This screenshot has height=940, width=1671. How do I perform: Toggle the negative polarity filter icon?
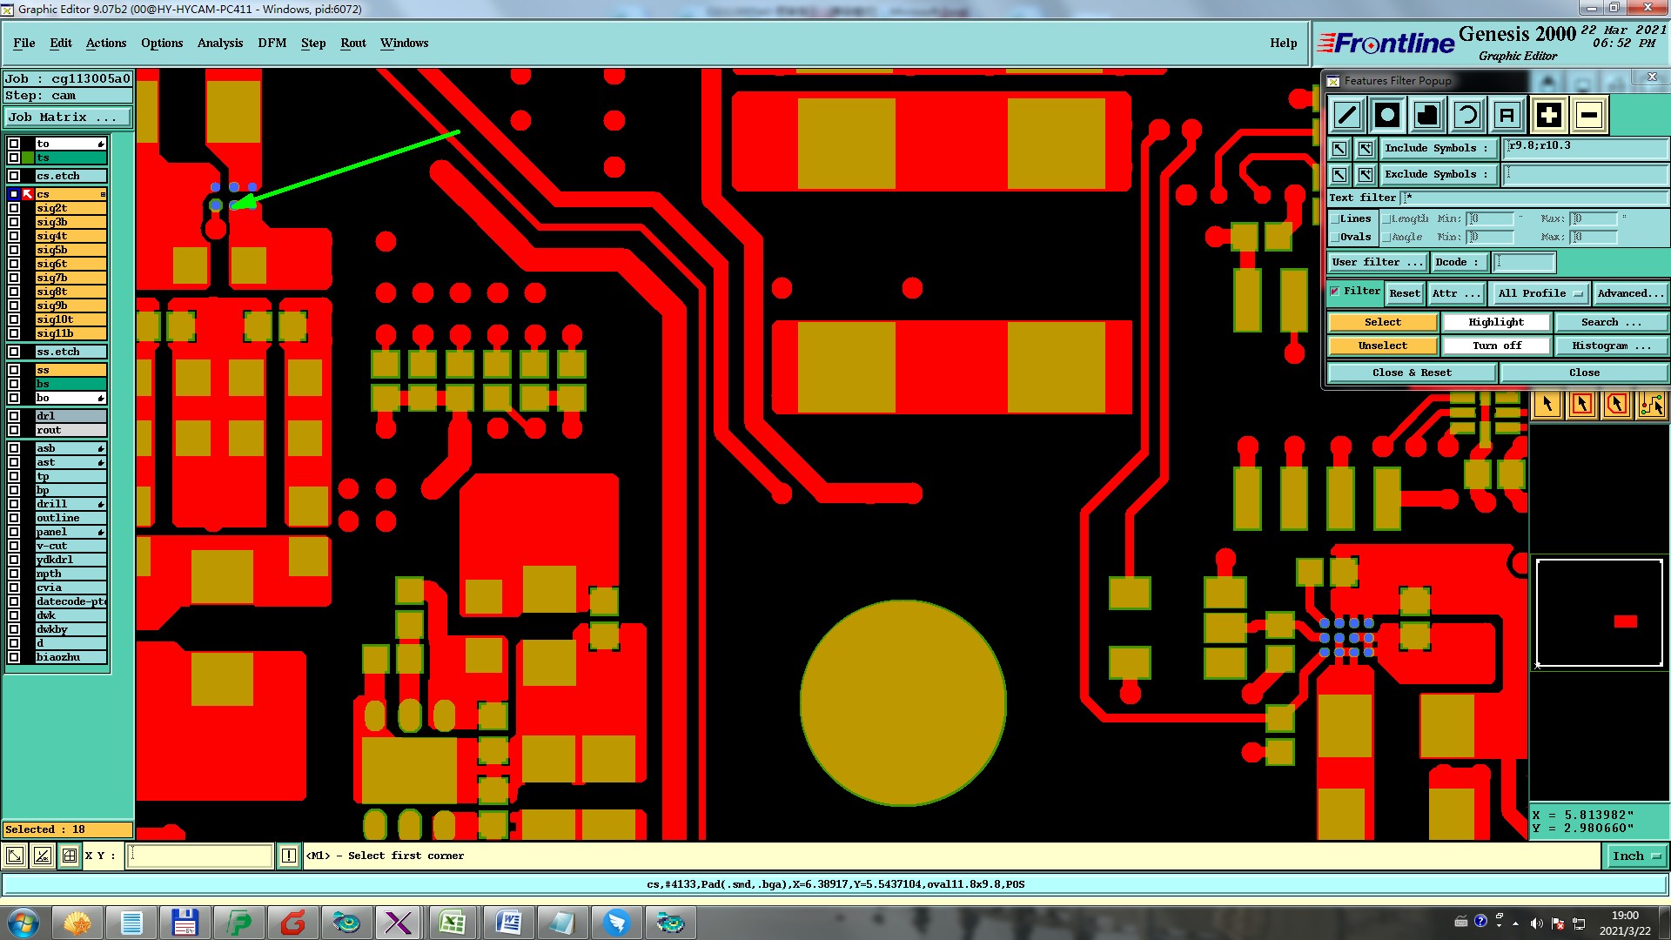[1589, 115]
